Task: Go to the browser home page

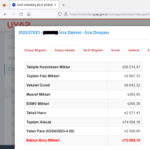Action: [x=29, y=14]
